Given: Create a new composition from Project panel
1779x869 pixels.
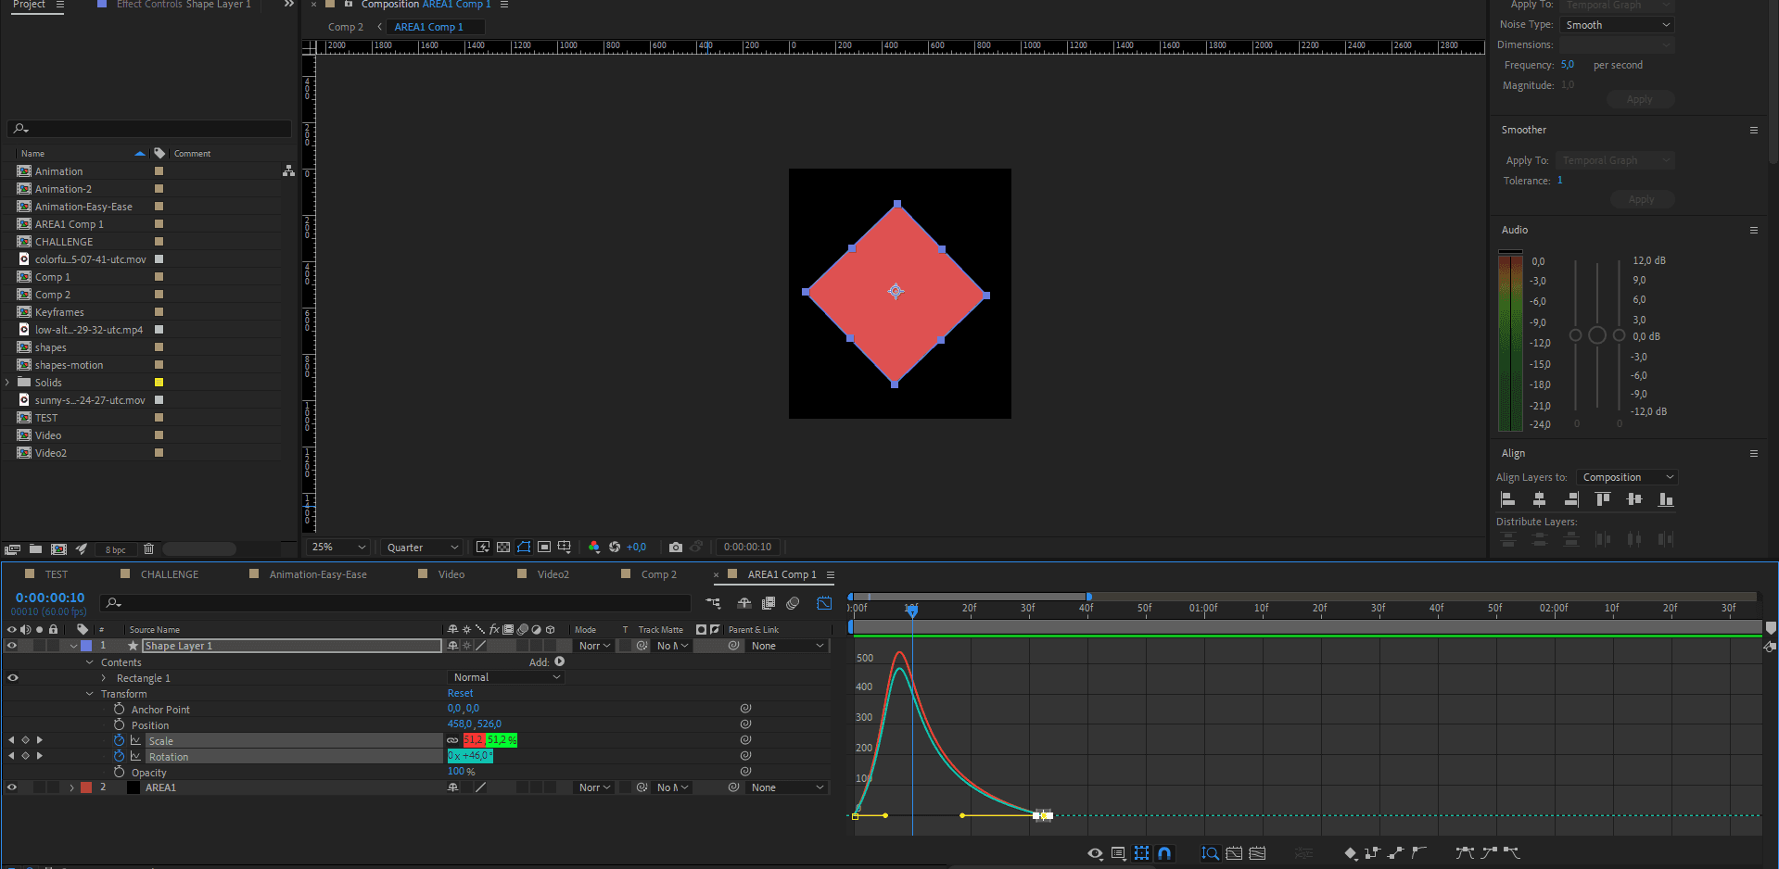Looking at the screenshot, I should click(58, 549).
